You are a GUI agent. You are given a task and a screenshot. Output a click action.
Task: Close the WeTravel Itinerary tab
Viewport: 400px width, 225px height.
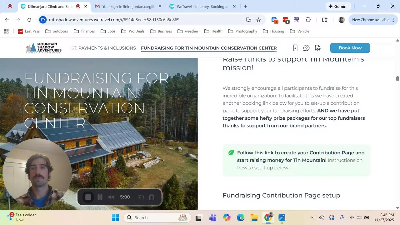click(x=234, y=6)
